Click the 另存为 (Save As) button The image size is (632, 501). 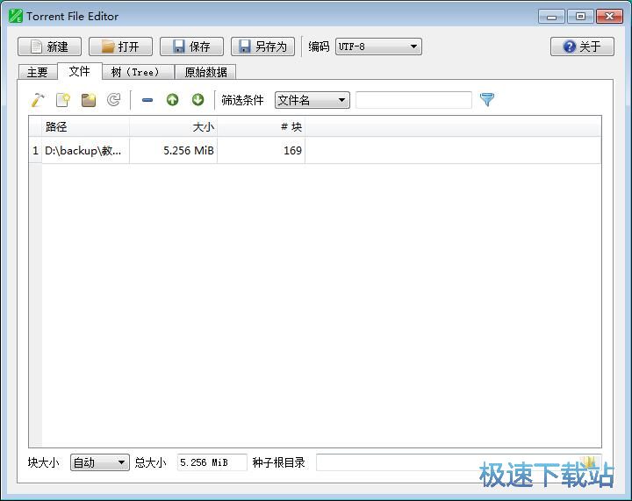[x=262, y=47]
